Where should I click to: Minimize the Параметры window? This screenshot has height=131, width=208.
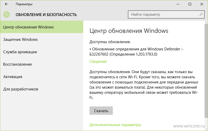[178, 4]
